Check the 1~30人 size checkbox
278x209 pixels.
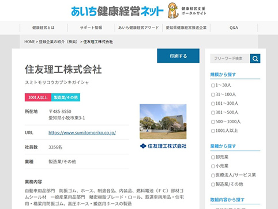point(213,85)
